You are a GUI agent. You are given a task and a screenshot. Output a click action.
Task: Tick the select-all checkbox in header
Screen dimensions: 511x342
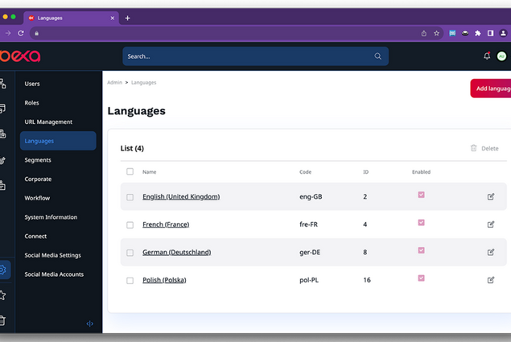[x=130, y=171]
